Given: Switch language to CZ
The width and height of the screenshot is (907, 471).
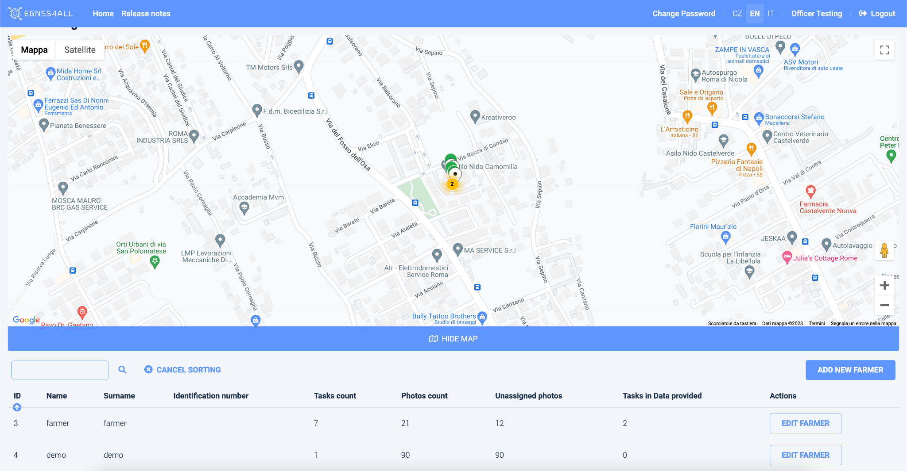Looking at the screenshot, I should (x=737, y=14).
